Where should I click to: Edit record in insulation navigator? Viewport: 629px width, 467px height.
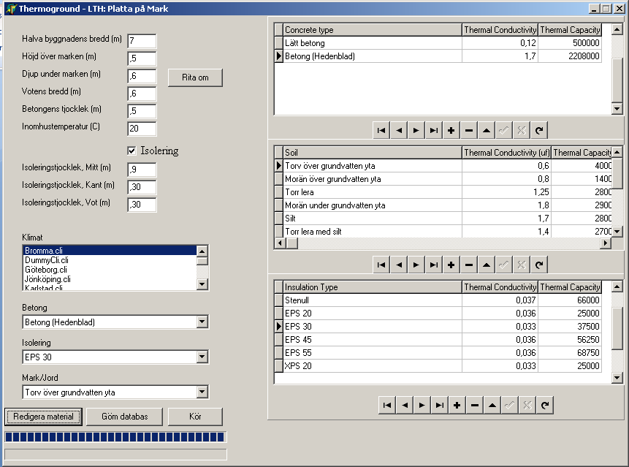(492, 405)
